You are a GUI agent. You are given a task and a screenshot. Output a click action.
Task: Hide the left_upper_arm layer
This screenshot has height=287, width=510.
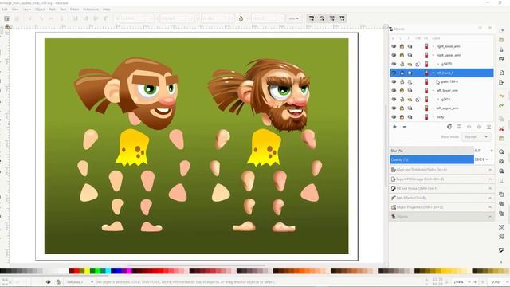pyautogui.click(x=394, y=108)
